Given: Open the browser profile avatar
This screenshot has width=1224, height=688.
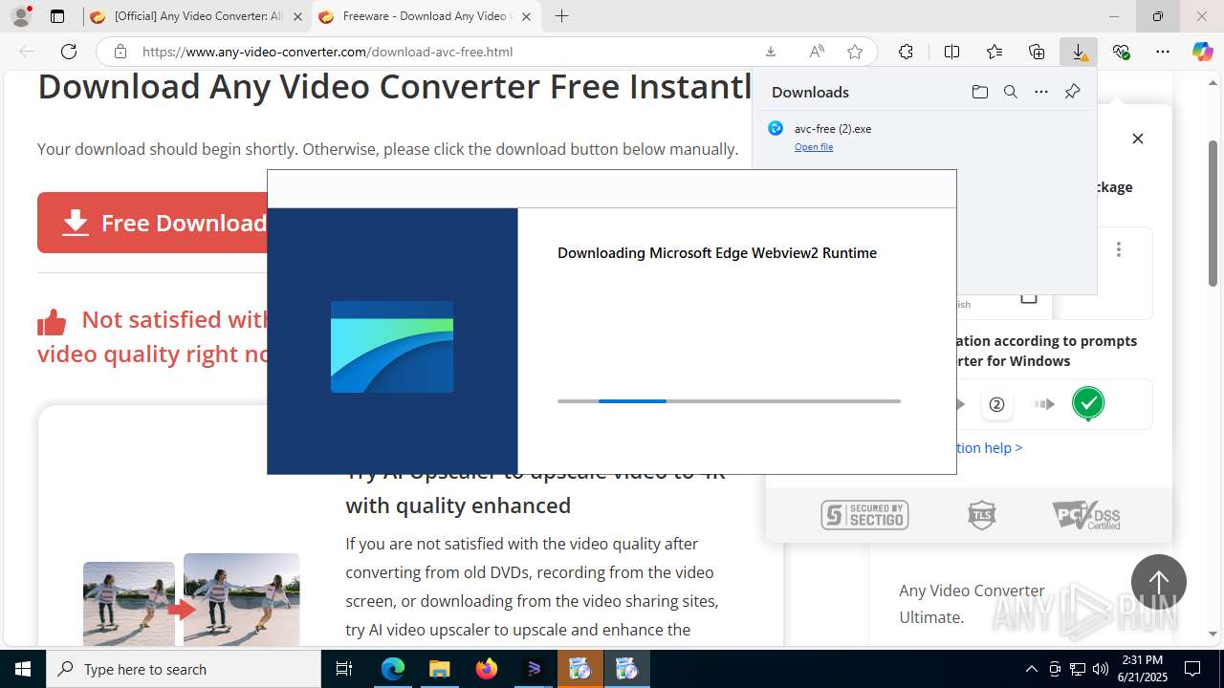Looking at the screenshot, I should 21,16.
